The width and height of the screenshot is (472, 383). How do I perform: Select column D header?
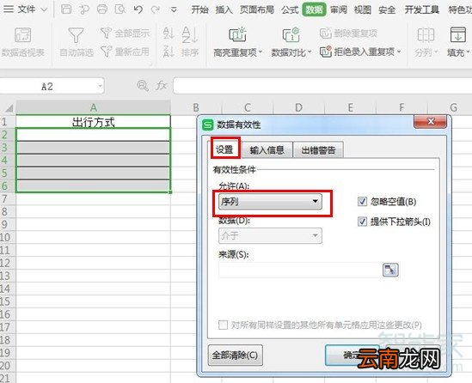click(298, 107)
